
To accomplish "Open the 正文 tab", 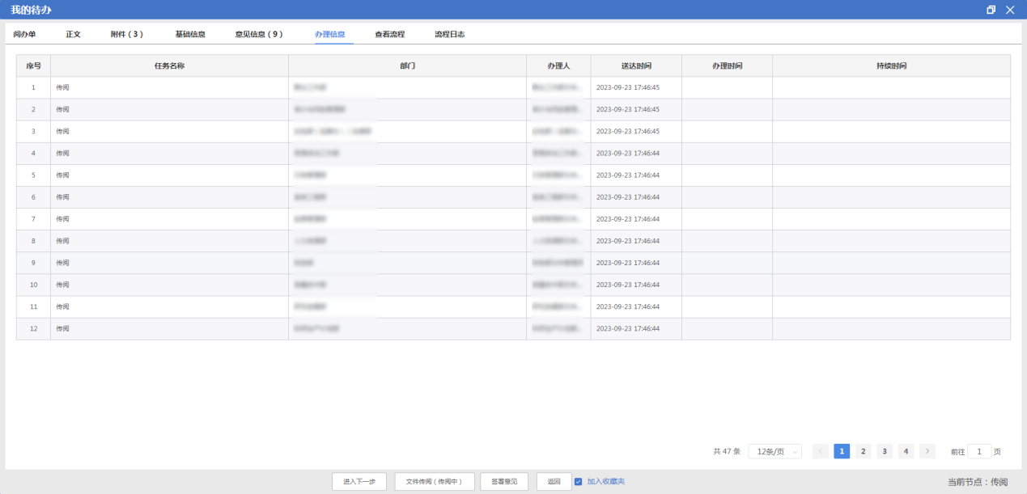I will coord(74,35).
